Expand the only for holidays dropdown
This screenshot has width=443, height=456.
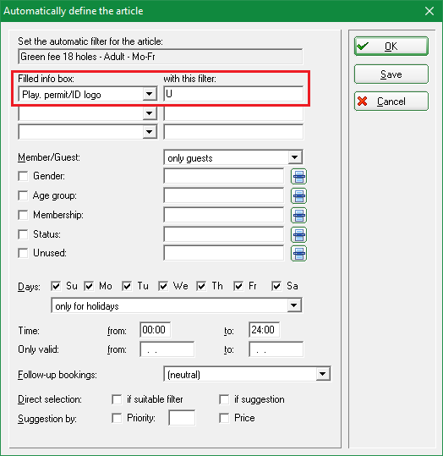point(294,305)
